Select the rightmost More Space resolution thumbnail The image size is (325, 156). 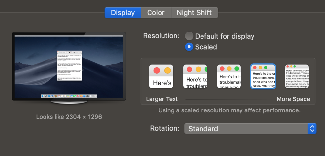pos(297,76)
